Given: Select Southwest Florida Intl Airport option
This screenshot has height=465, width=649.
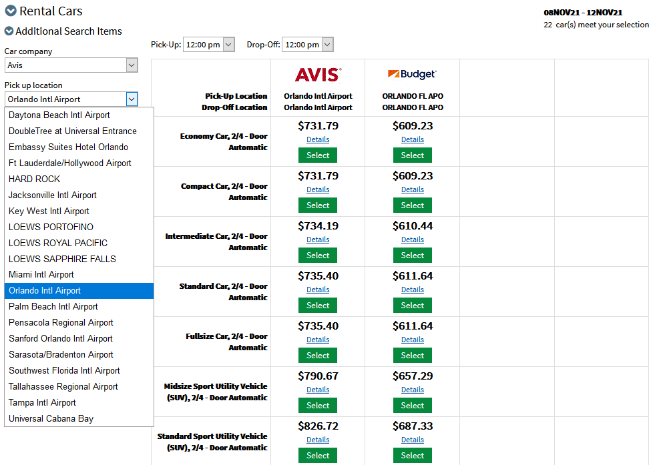Looking at the screenshot, I should pyautogui.click(x=79, y=371).
